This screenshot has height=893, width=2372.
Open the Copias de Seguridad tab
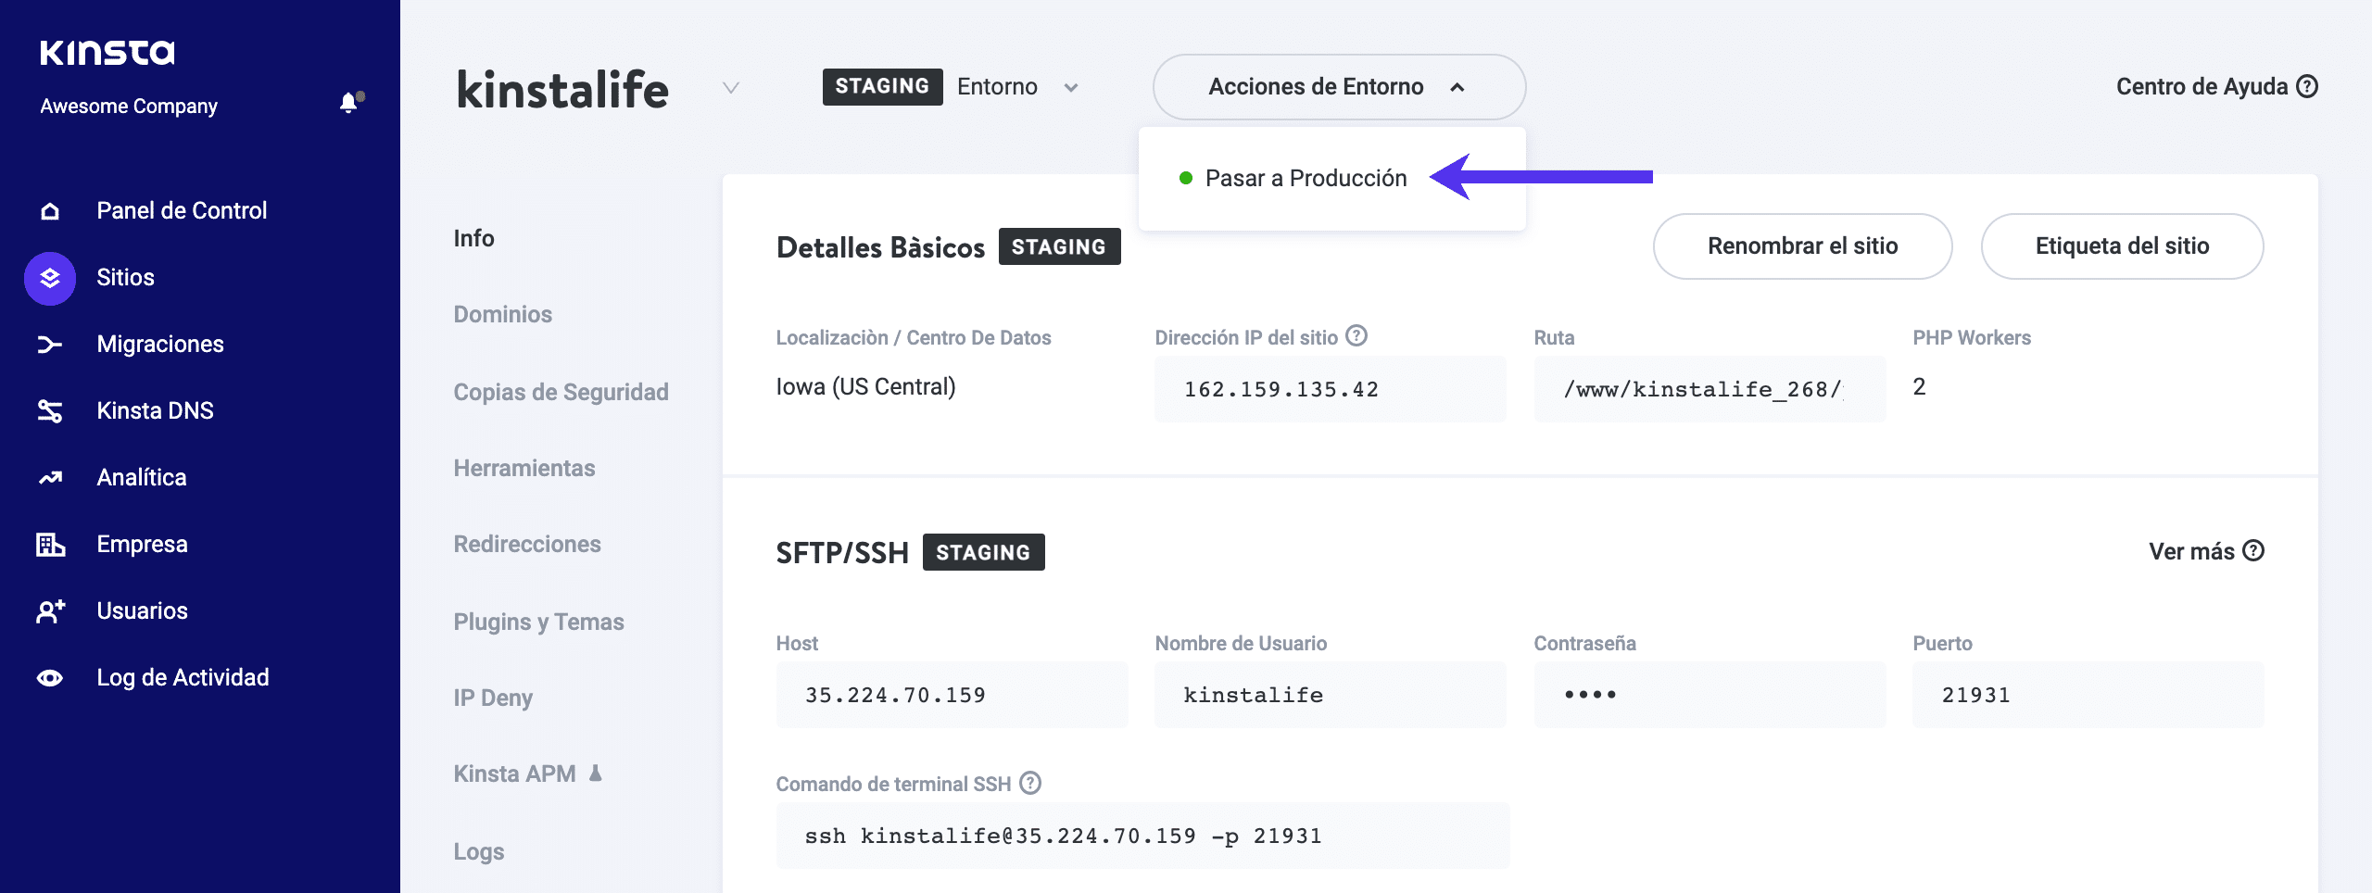click(x=561, y=392)
